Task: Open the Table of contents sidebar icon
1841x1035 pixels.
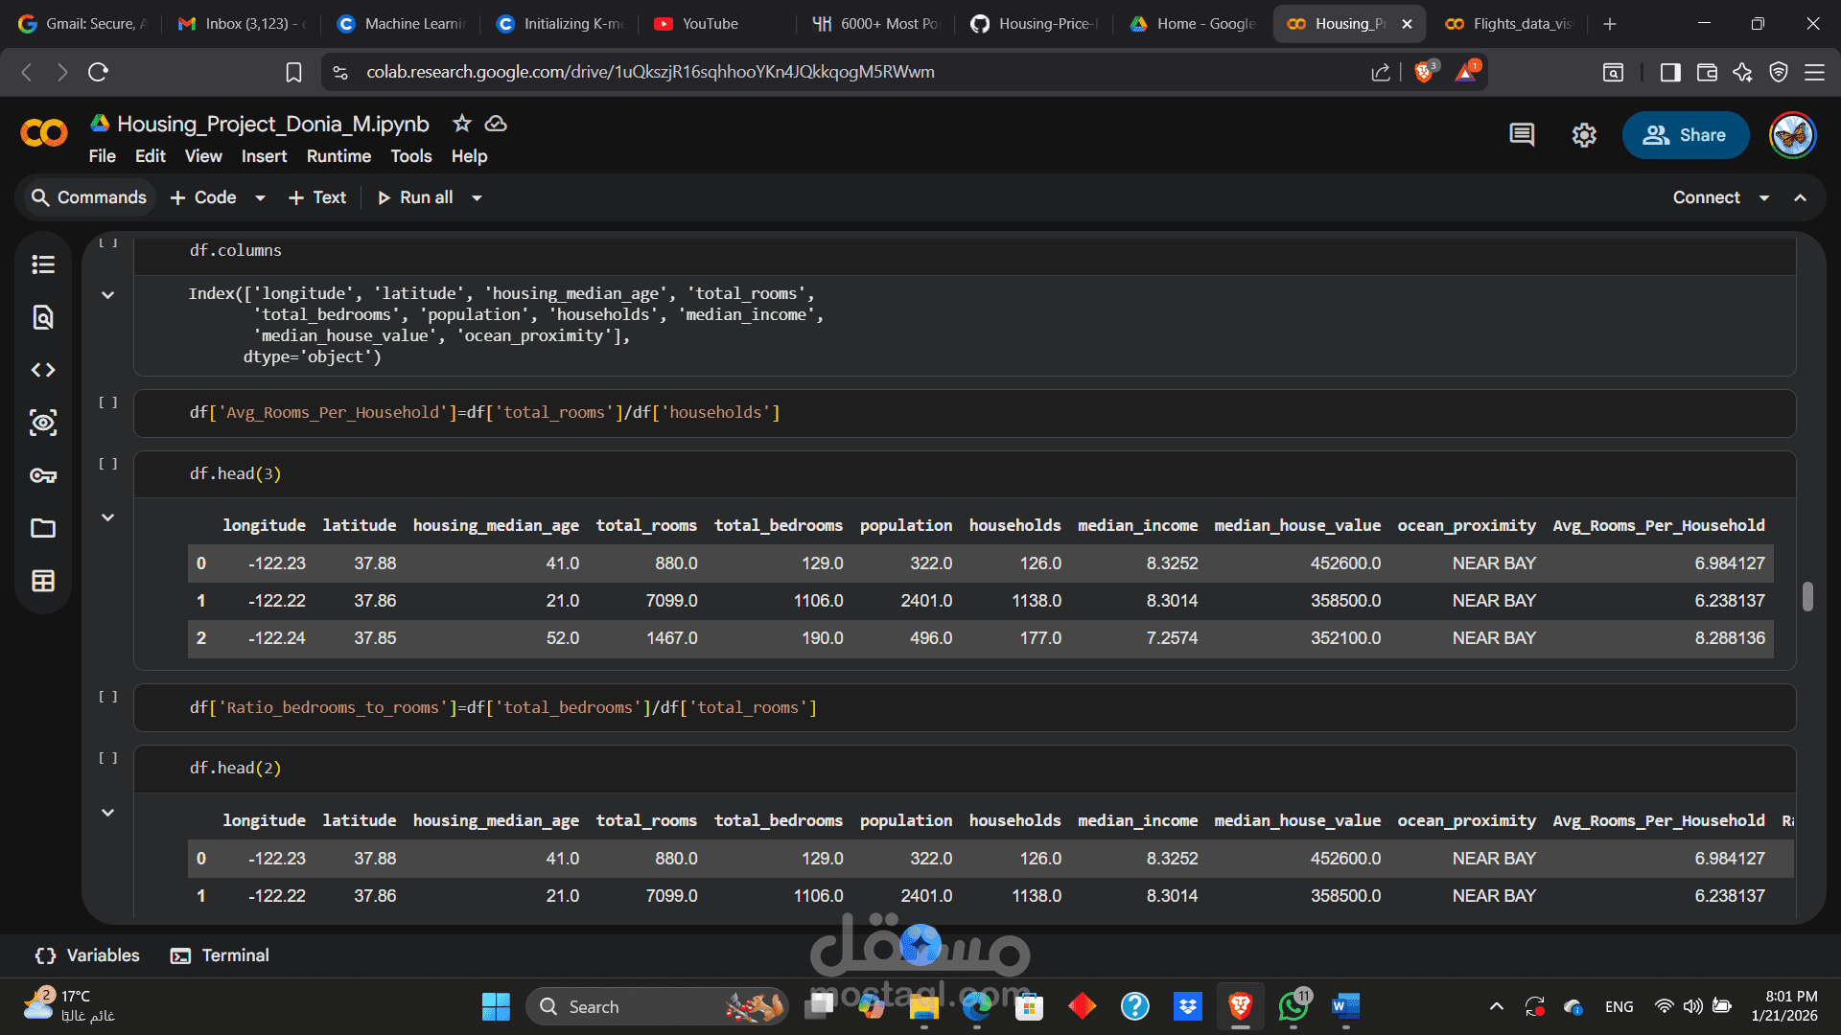Action: point(43,264)
